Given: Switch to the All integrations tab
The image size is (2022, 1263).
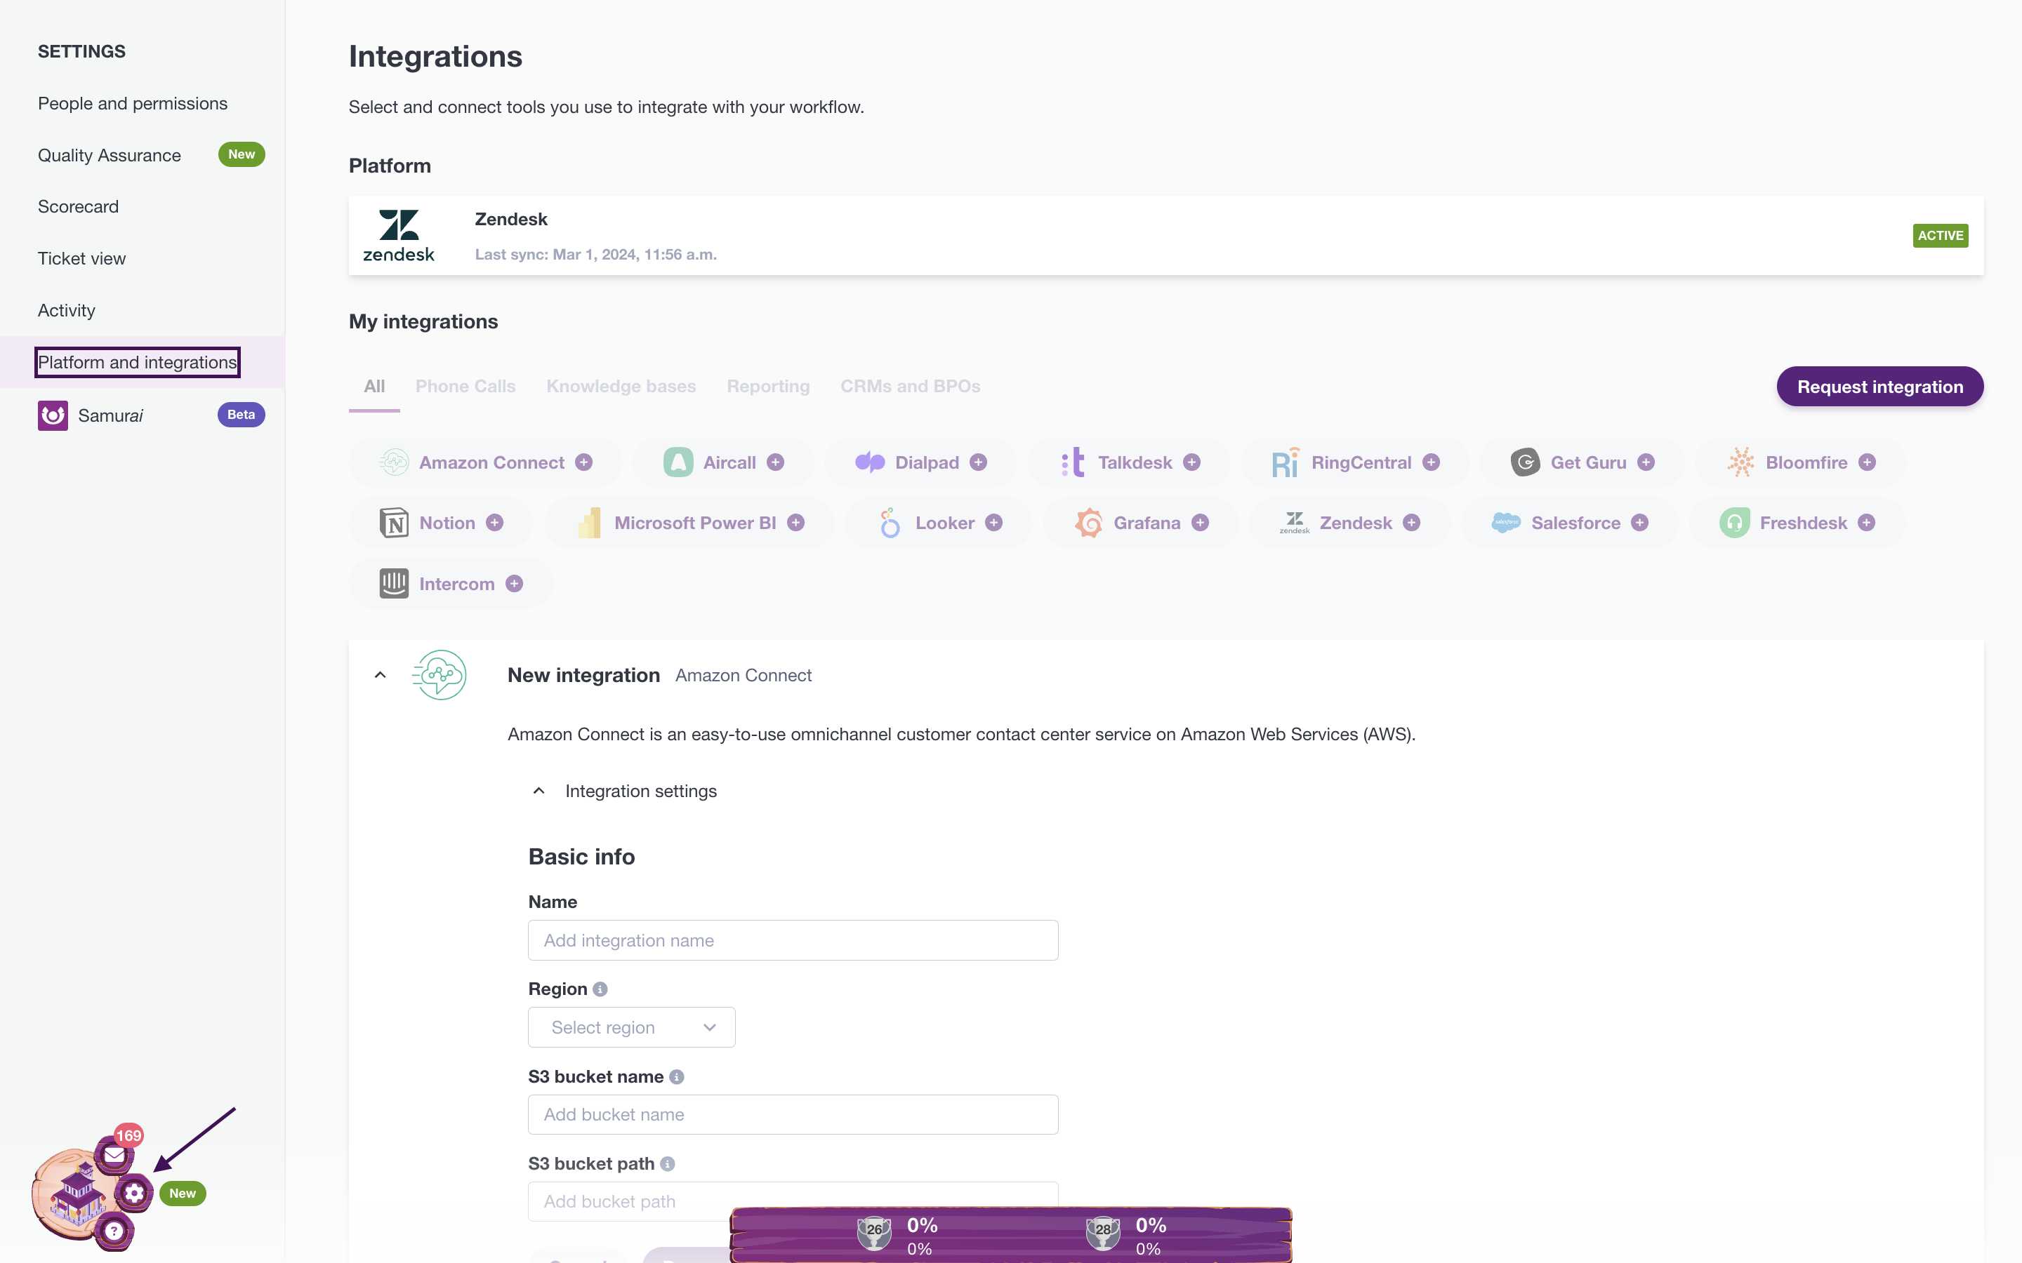Looking at the screenshot, I should [x=374, y=386].
